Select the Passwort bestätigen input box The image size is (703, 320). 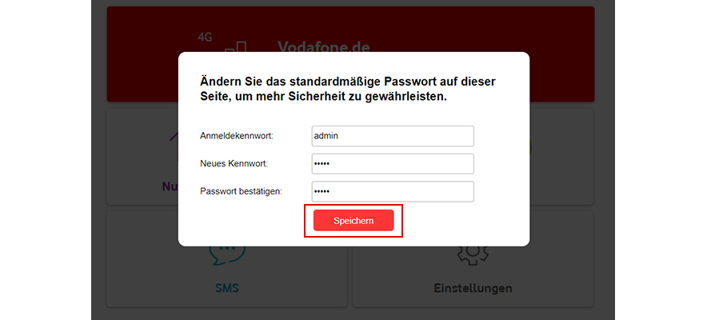pyautogui.click(x=393, y=192)
